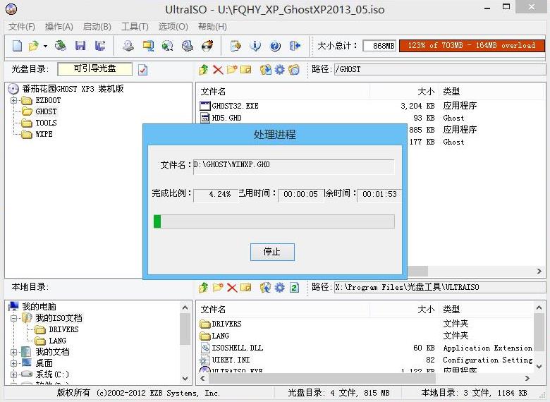Click the Open CD/DVD toolbar icon
This screenshot has height=402, width=550.
[61, 46]
